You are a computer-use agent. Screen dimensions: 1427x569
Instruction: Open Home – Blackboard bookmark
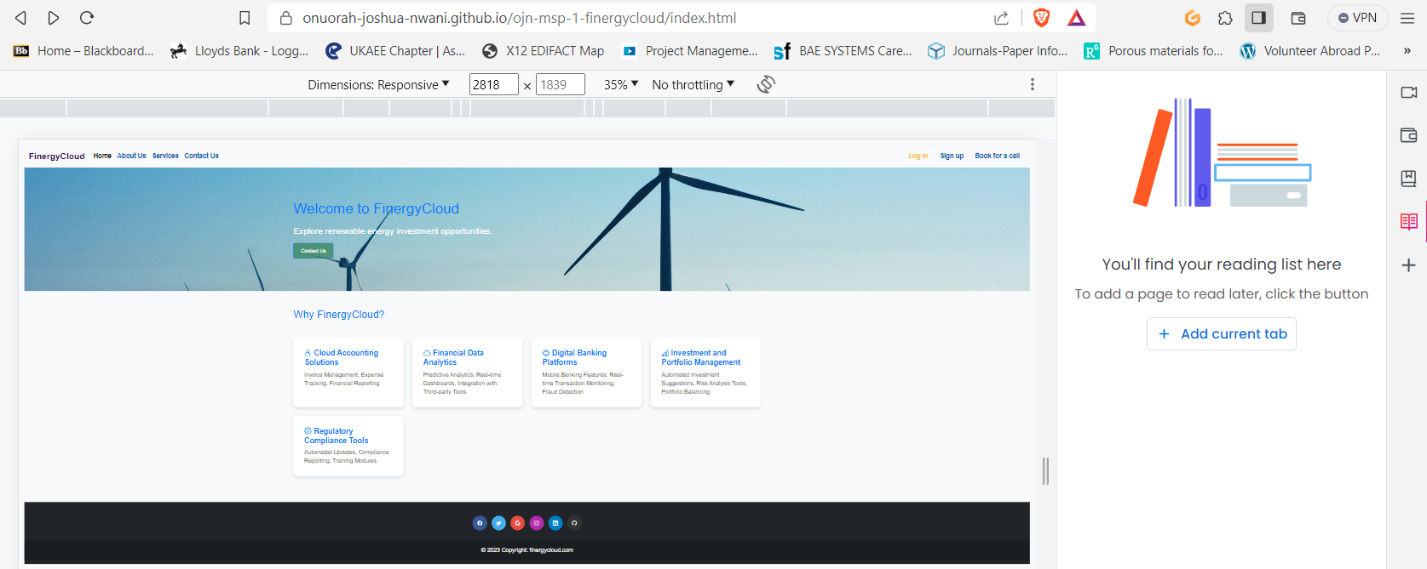(x=83, y=51)
